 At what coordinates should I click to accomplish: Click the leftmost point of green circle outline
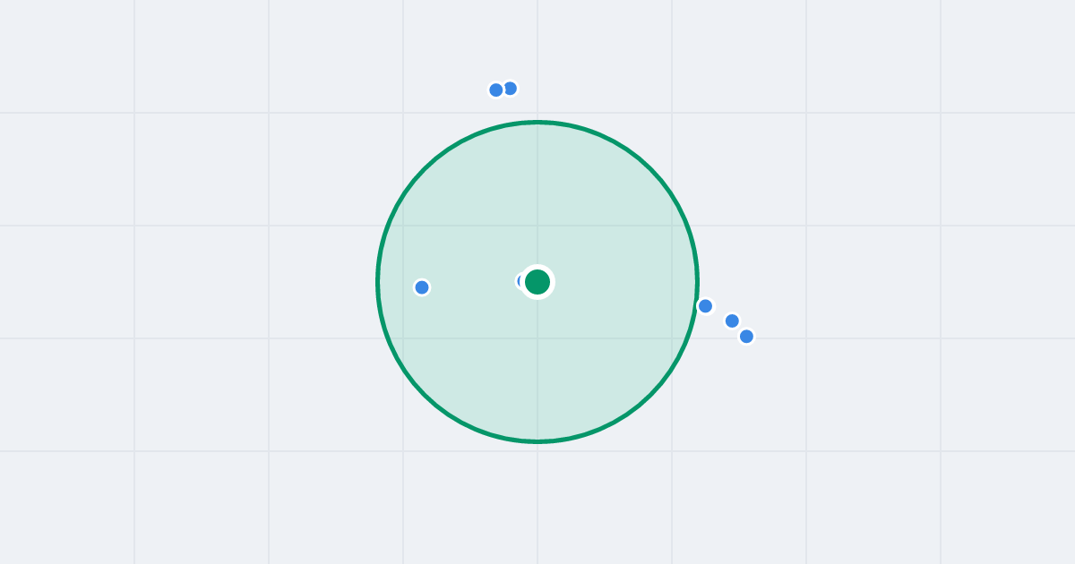point(378,282)
